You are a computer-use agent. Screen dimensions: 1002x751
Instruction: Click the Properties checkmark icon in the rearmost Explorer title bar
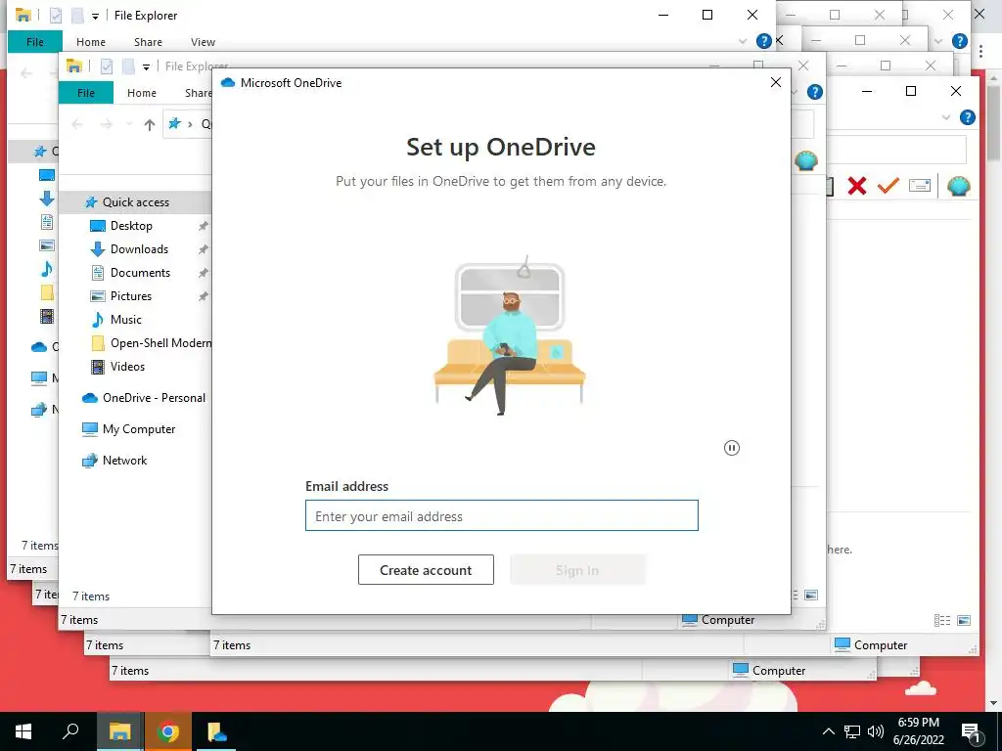56,16
